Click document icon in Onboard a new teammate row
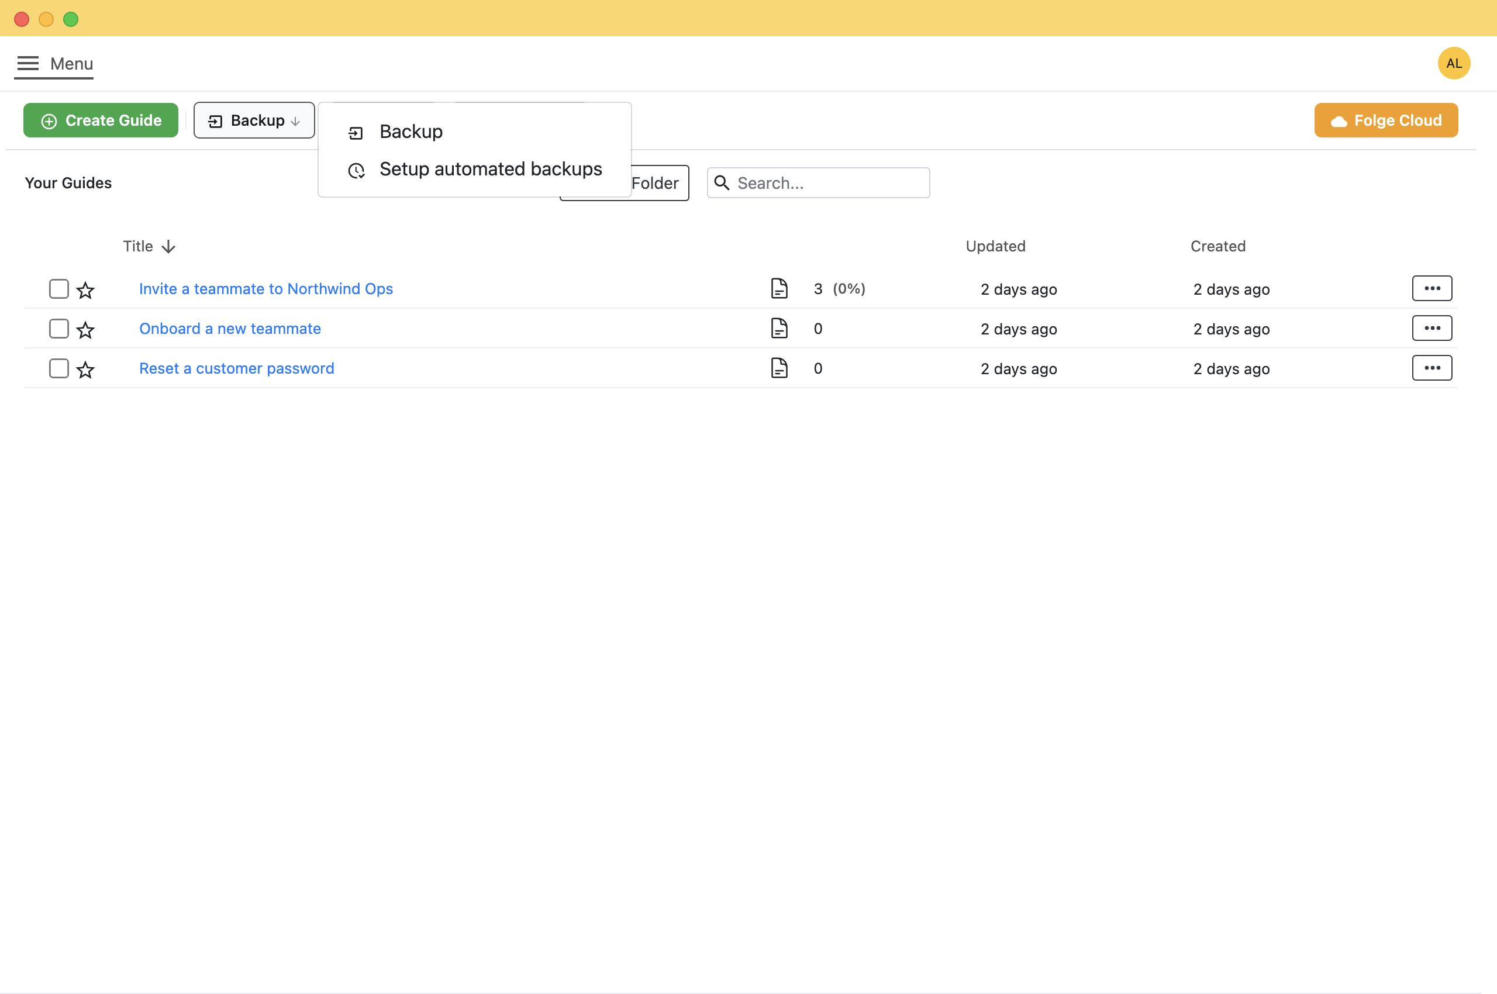 click(779, 329)
